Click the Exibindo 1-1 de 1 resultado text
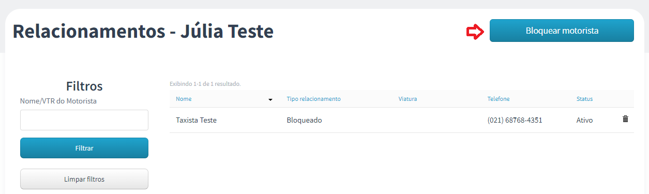Screen dimensions: 649x194 (x=205, y=83)
